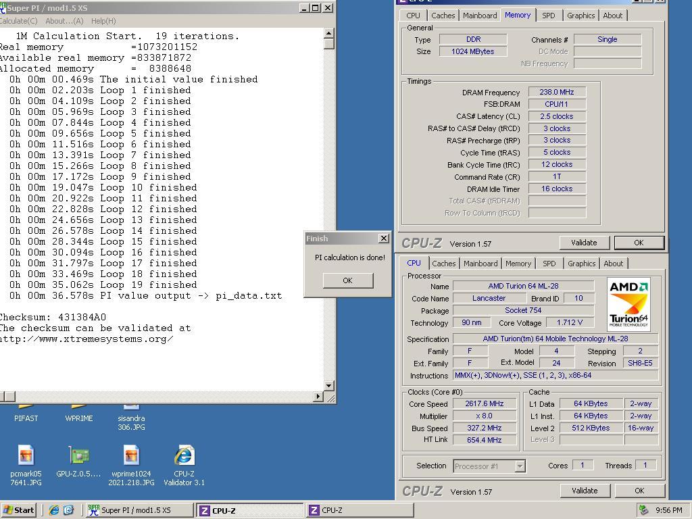
Task: Select the About tab in lower CPU-Z window
Action: point(613,264)
